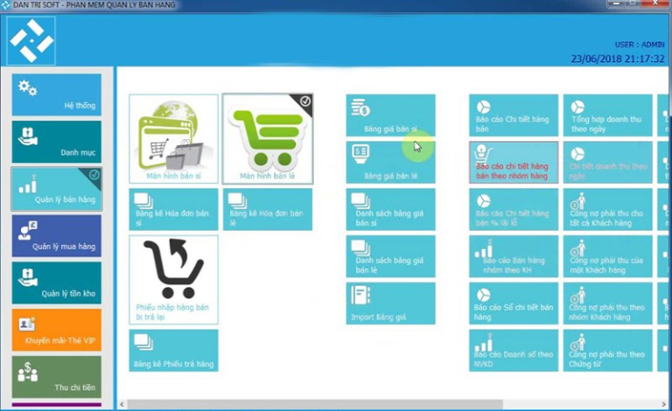This screenshot has height=411, width=672.
Task: Open the Danh mục category tile
Action: [57, 142]
